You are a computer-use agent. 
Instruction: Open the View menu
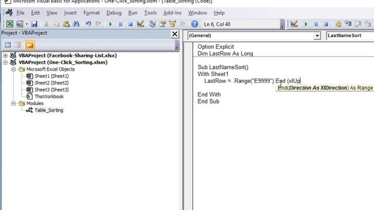[x=52, y=13]
